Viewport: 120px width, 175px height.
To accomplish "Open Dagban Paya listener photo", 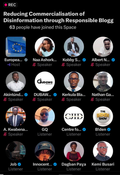I will (74, 151).
